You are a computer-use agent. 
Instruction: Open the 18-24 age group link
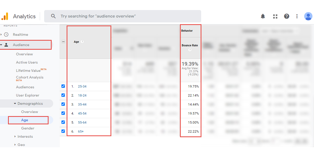tap(82, 96)
